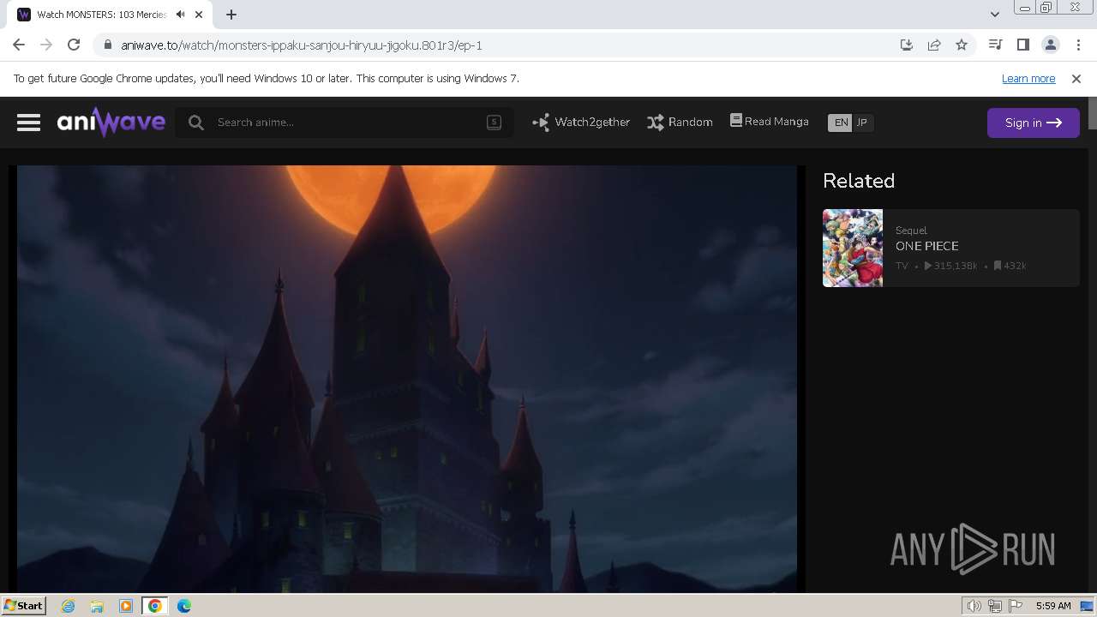Viewport: 1097px width, 617px height.
Task: Go forward in browser history
Action: coord(46,45)
